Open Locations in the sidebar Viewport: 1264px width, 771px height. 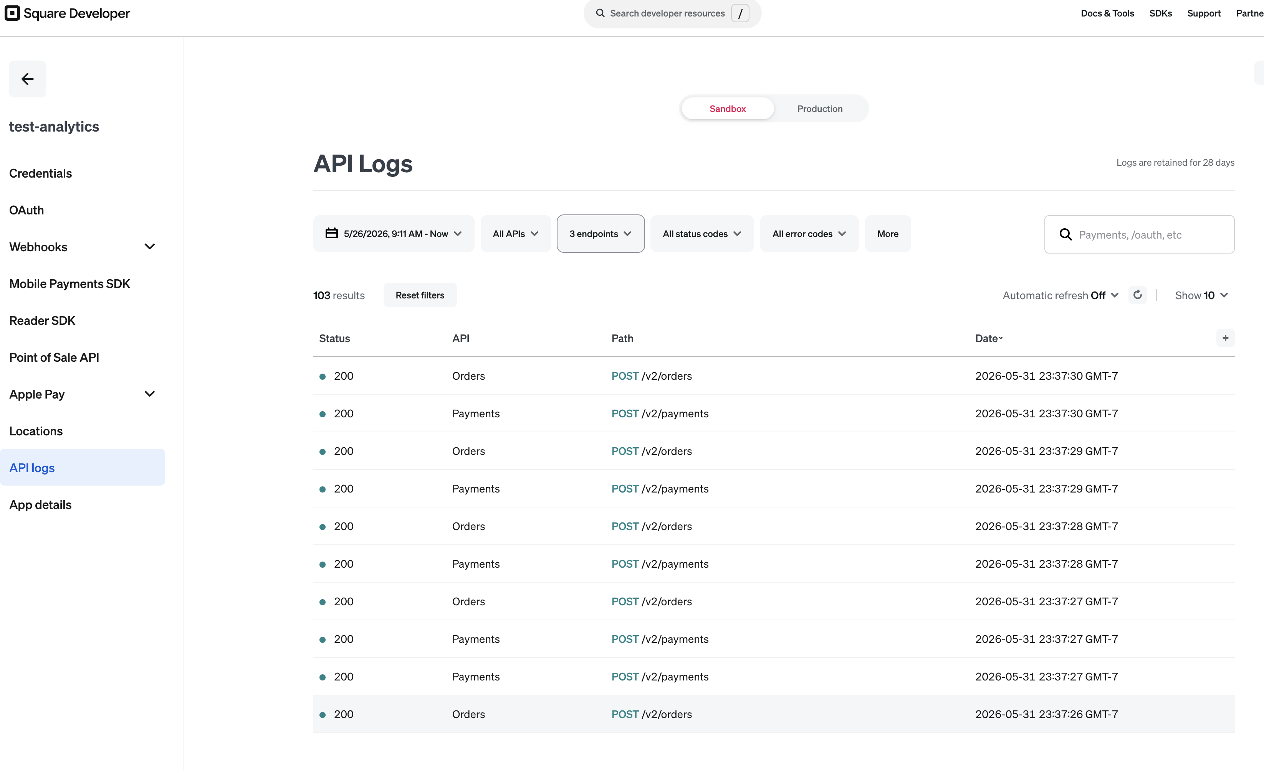click(36, 431)
